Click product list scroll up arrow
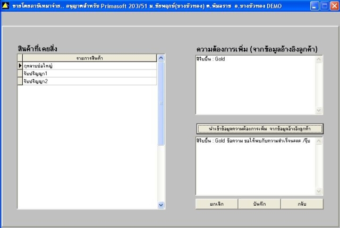Image resolution: width=340 pixels, height=228 pixels. click(161, 58)
